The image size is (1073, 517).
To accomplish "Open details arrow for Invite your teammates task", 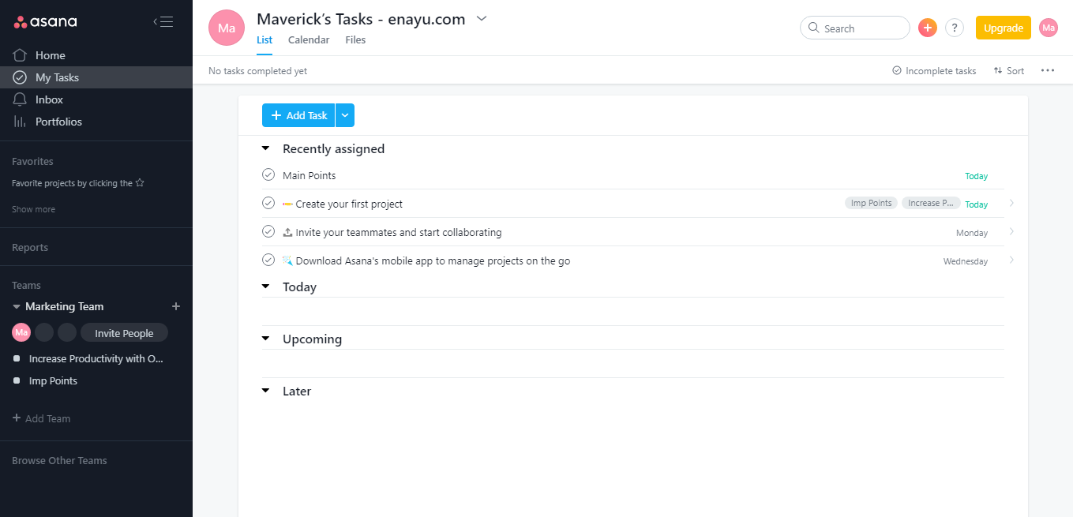I will (x=1011, y=231).
